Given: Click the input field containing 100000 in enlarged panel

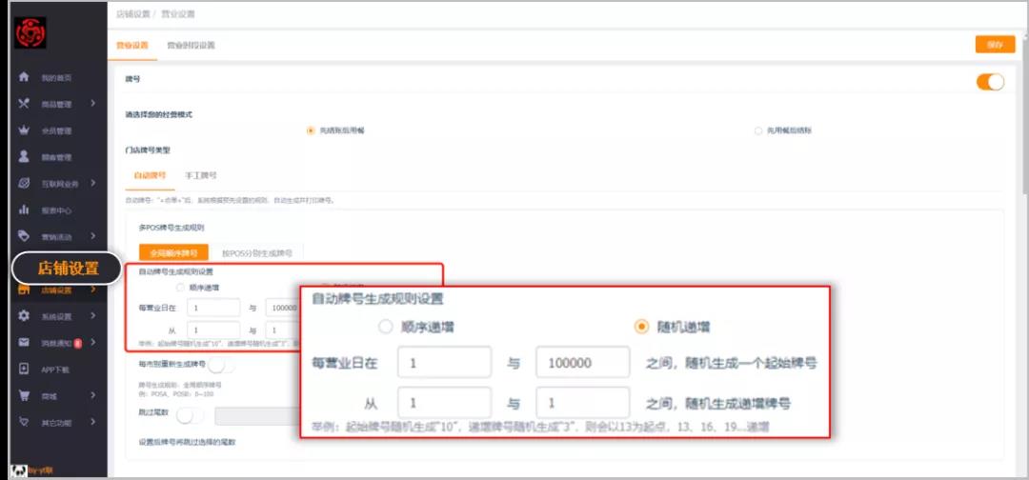Looking at the screenshot, I should pos(583,363).
